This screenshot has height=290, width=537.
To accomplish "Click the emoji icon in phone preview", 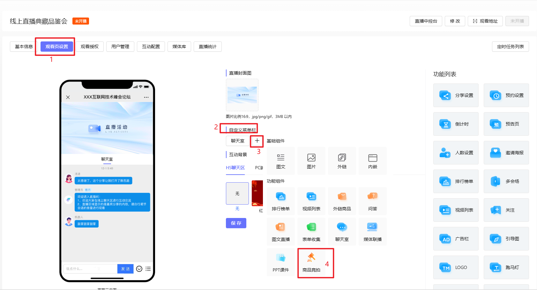I will 139,269.
